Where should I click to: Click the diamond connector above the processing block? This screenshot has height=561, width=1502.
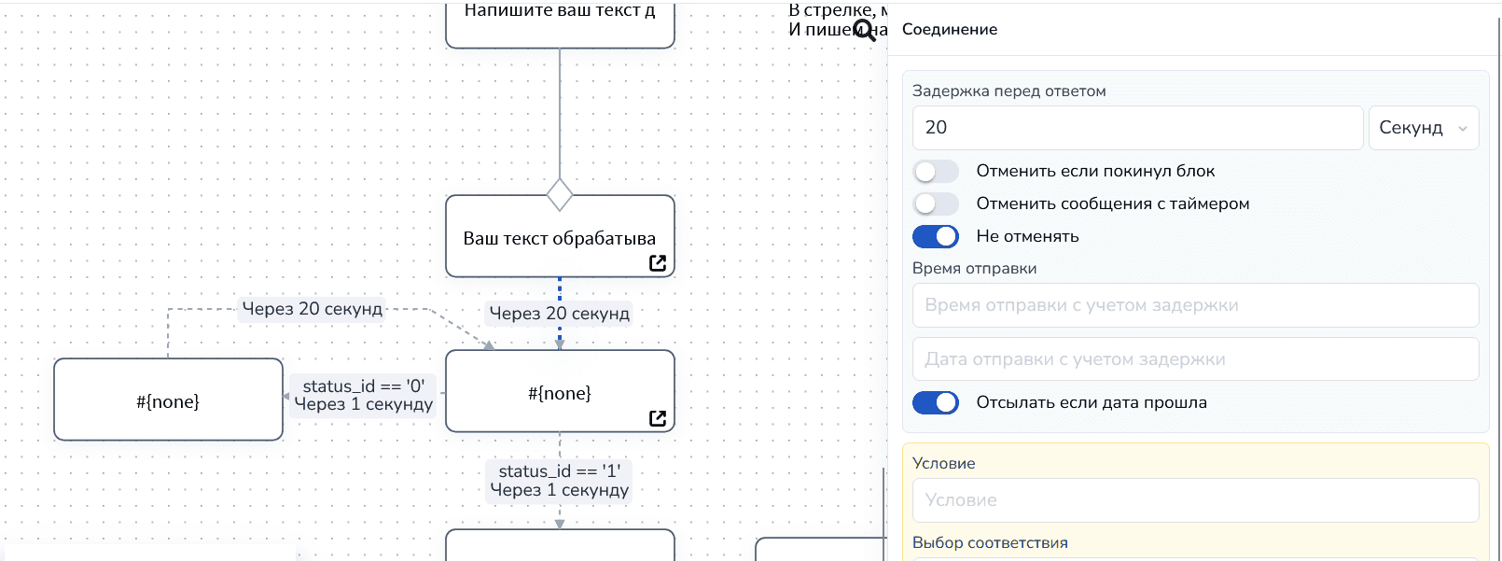560,195
